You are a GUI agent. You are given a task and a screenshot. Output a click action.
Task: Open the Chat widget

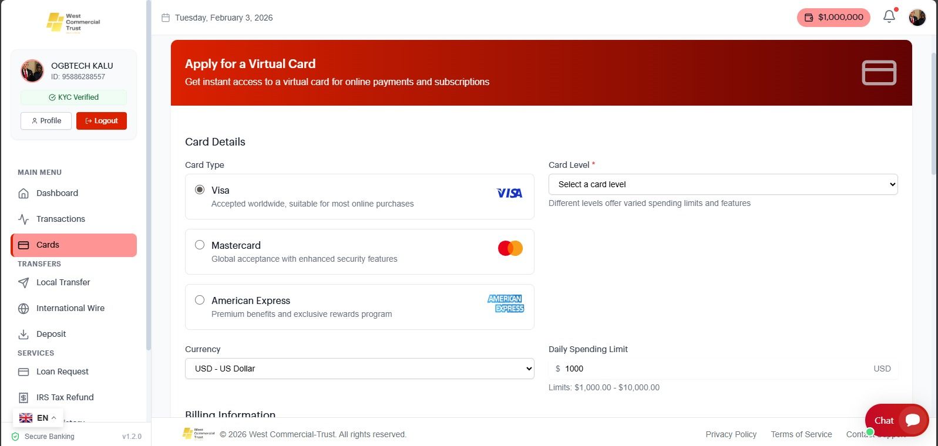pos(897,420)
